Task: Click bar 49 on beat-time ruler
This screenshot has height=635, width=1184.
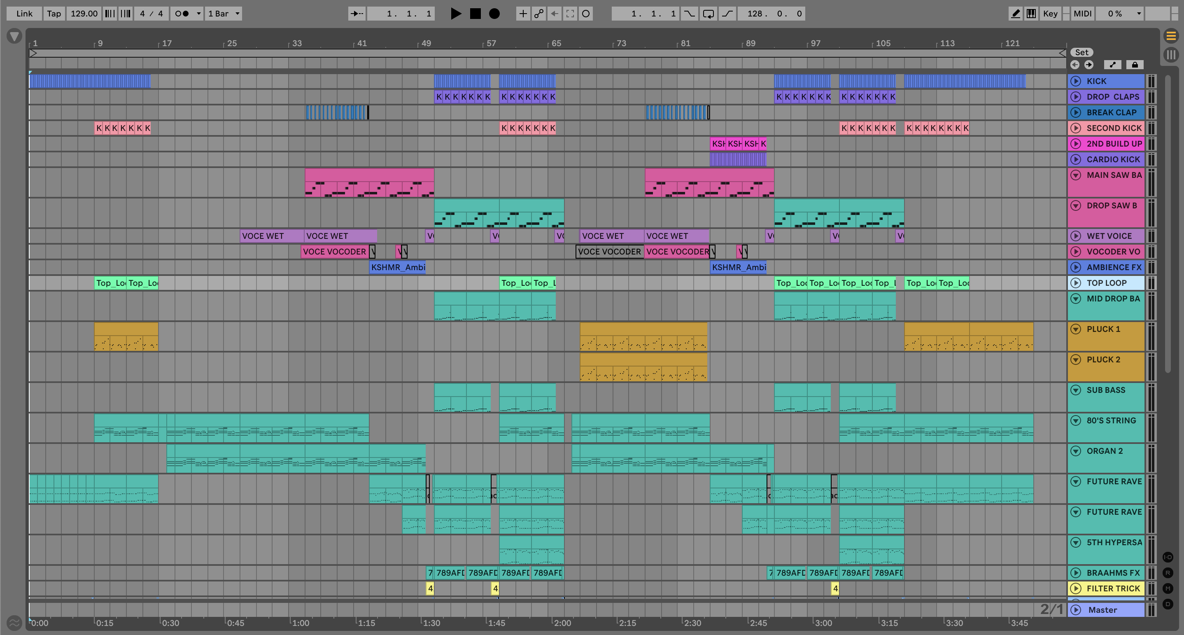Action: [426, 43]
